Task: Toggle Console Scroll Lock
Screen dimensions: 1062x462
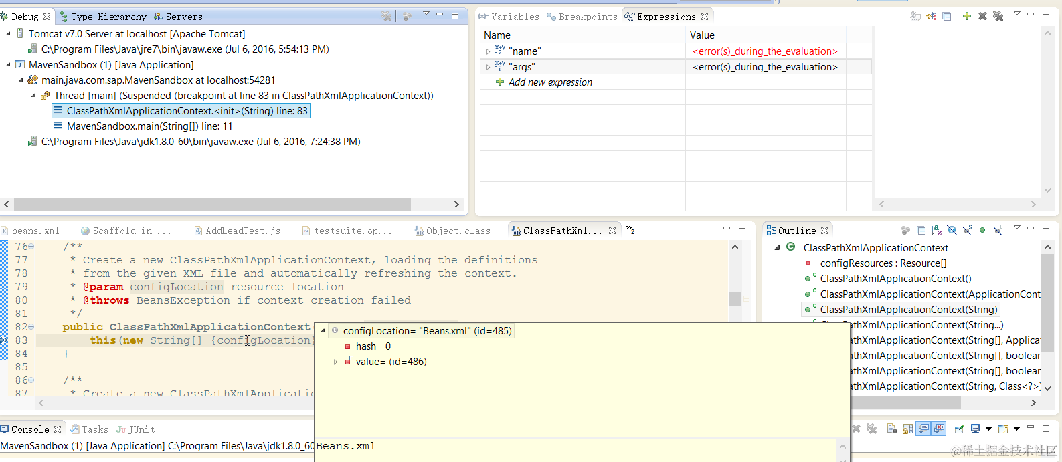Action: click(907, 429)
